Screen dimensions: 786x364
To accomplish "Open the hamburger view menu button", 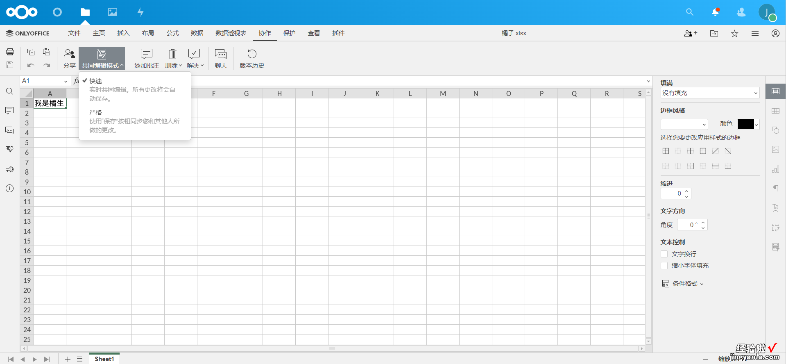I will [755, 34].
